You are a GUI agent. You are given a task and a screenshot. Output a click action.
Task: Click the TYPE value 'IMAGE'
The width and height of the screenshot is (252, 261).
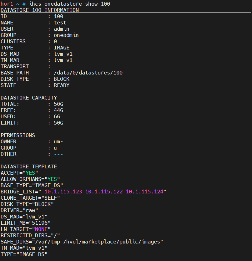coord(62,48)
